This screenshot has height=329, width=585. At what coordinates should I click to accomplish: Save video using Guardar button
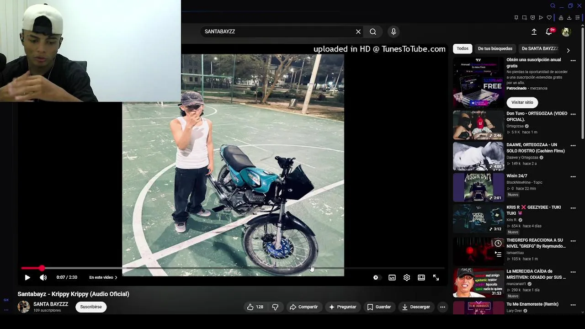tap(379, 307)
